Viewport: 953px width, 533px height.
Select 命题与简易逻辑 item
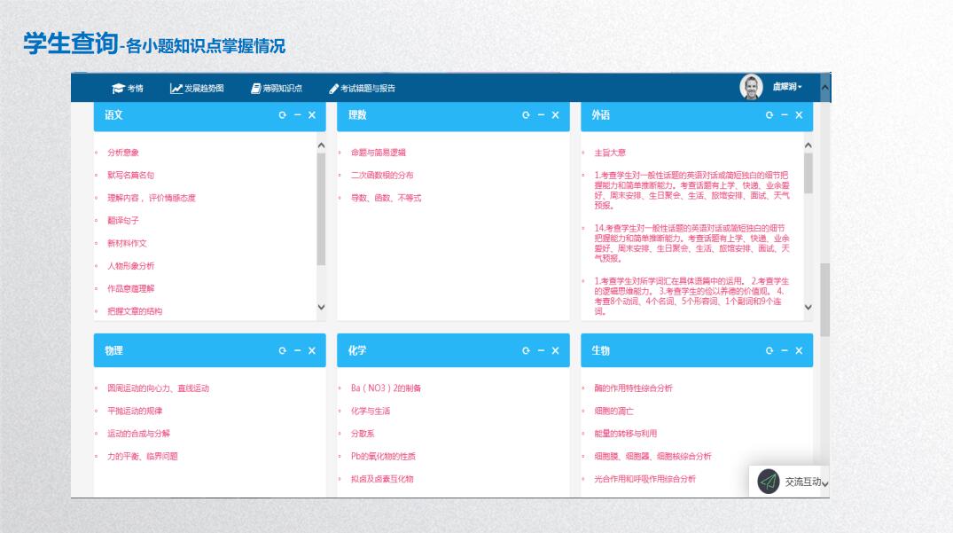pos(378,153)
